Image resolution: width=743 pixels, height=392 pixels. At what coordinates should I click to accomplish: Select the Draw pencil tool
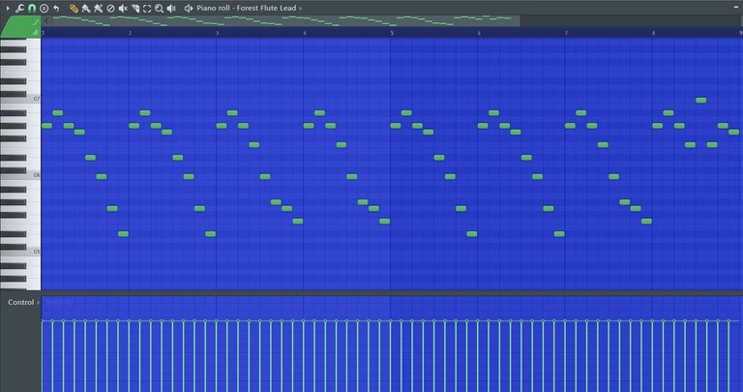74,8
